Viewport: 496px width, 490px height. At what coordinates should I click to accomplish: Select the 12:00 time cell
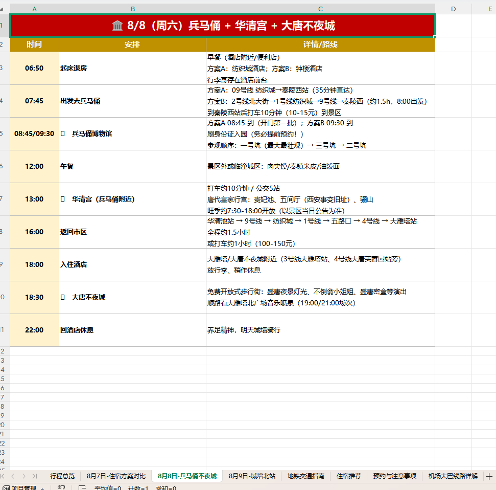[34, 166]
